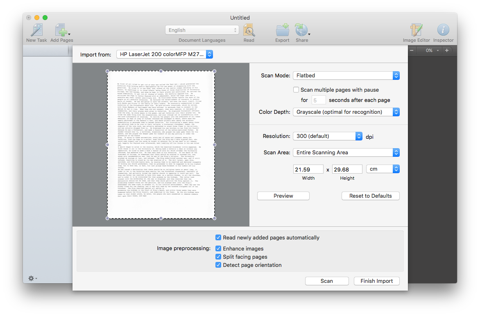Click the New Task icon

point(36,30)
